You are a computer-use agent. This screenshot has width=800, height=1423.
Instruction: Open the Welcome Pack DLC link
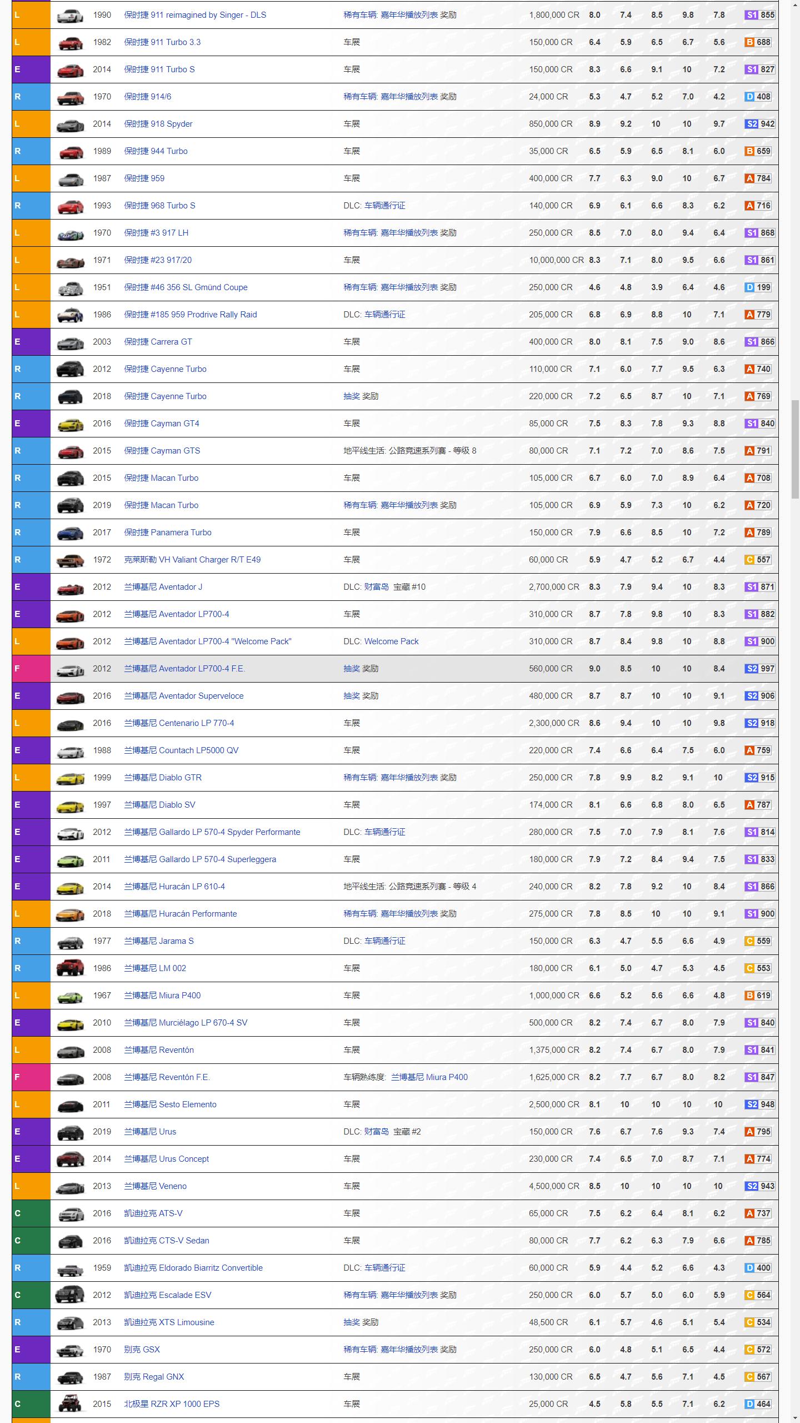[392, 641]
